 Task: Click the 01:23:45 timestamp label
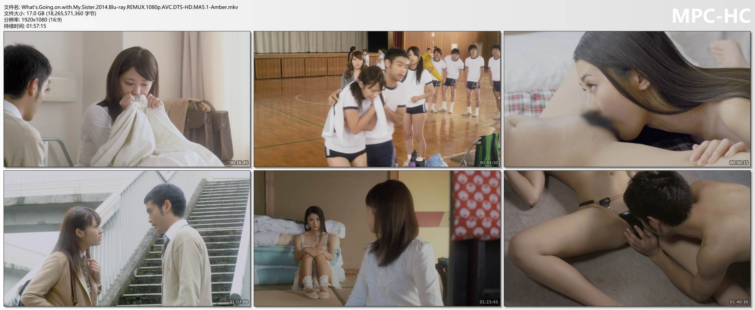(x=489, y=302)
